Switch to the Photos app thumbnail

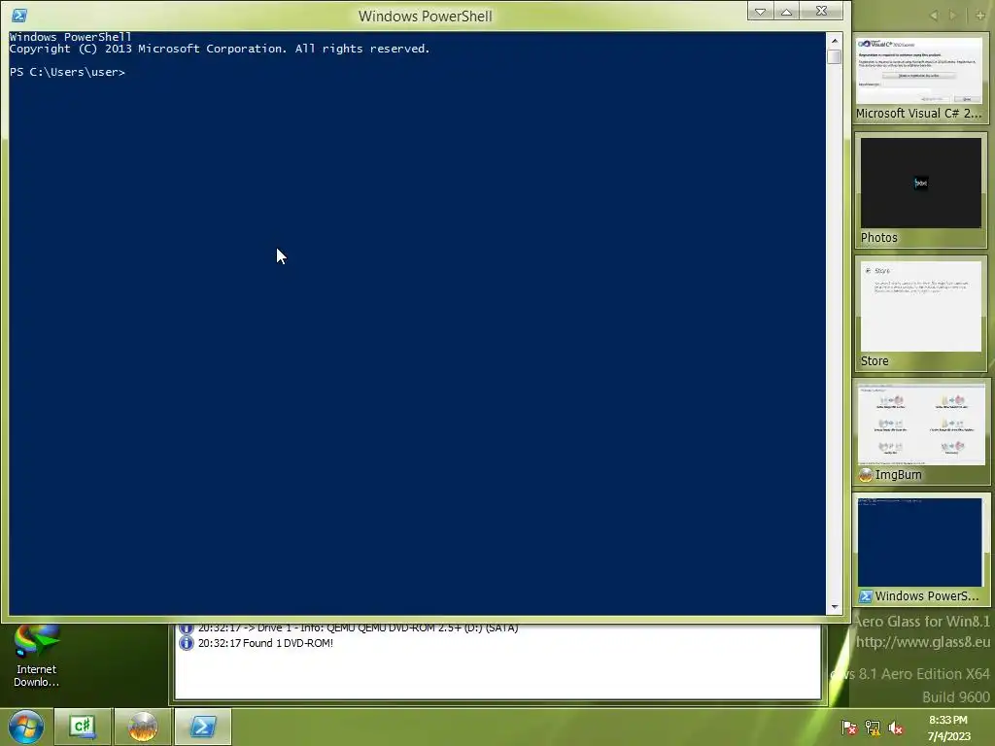(x=921, y=189)
